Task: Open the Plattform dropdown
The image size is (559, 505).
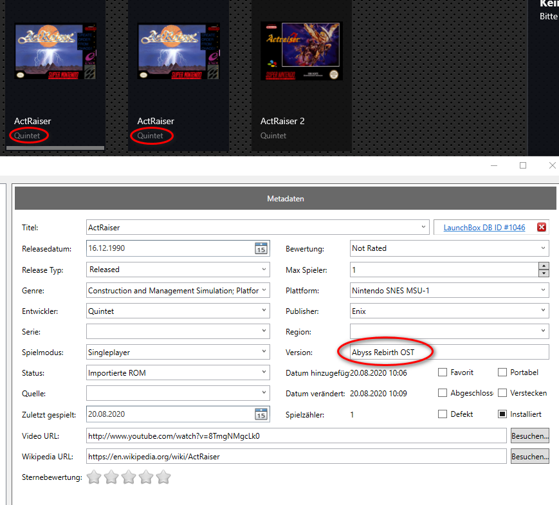Action: point(543,290)
